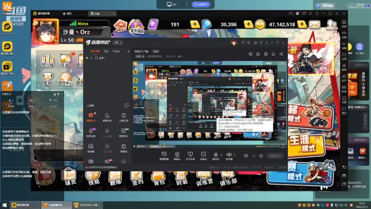Viewport: 371px width, 209px height.
Task: Open 球员 players menu at game bottom
Action: tap(69, 177)
